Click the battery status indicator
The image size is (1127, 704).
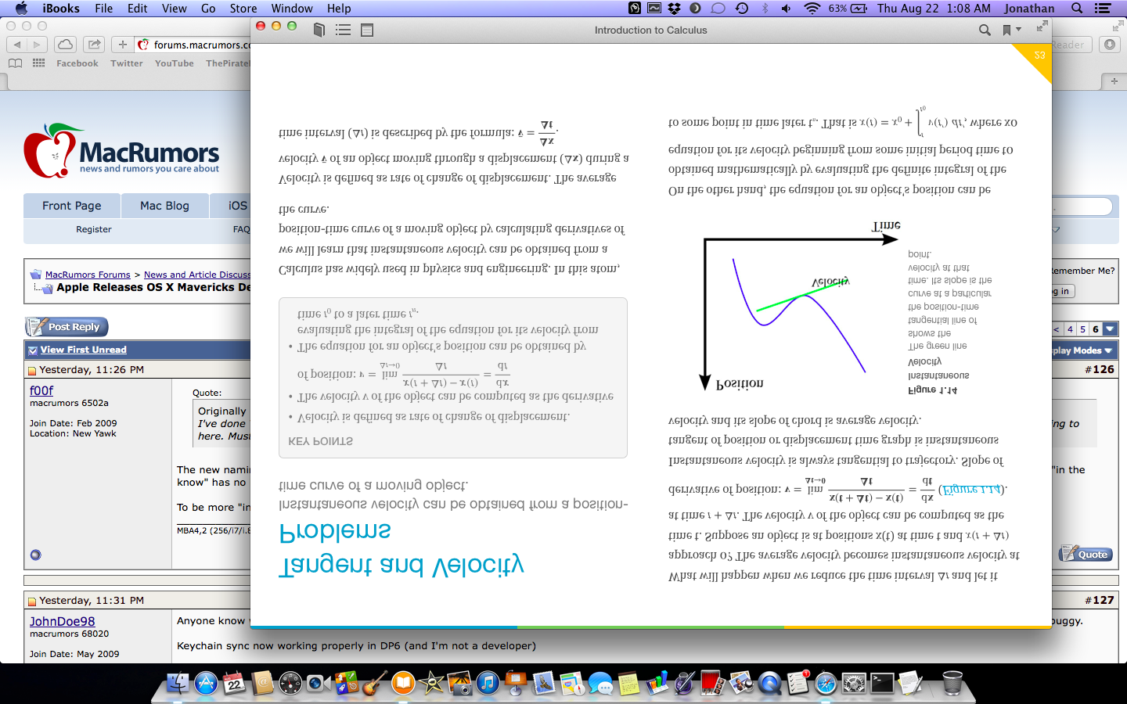(848, 8)
